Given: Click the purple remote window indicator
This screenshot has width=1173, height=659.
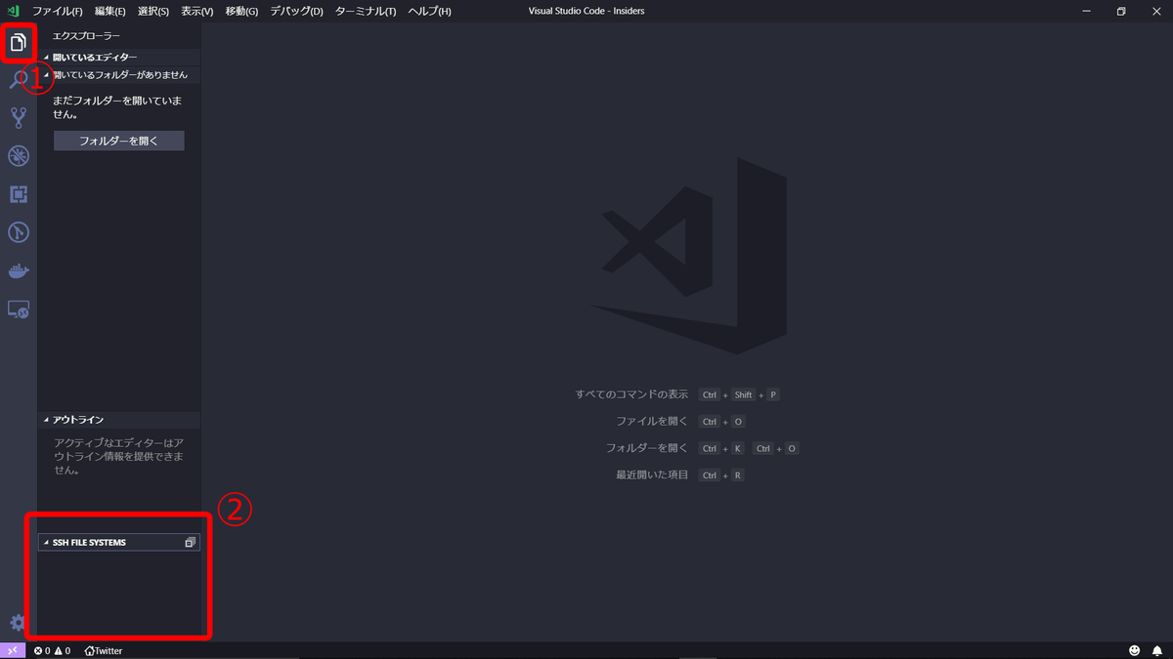Looking at the screenshot, I should point(13,650).
